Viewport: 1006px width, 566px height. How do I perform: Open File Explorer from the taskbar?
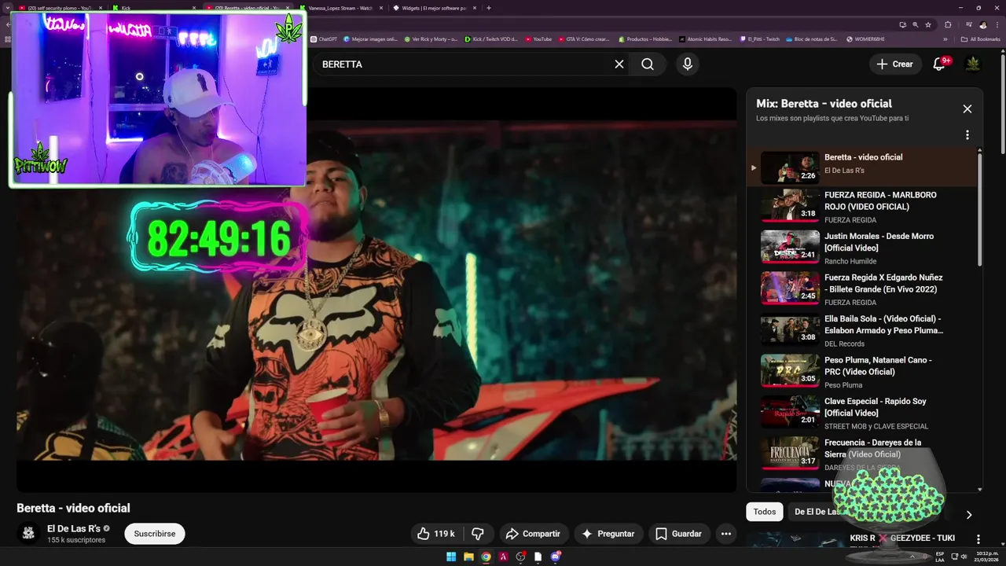tap(468, 557)
